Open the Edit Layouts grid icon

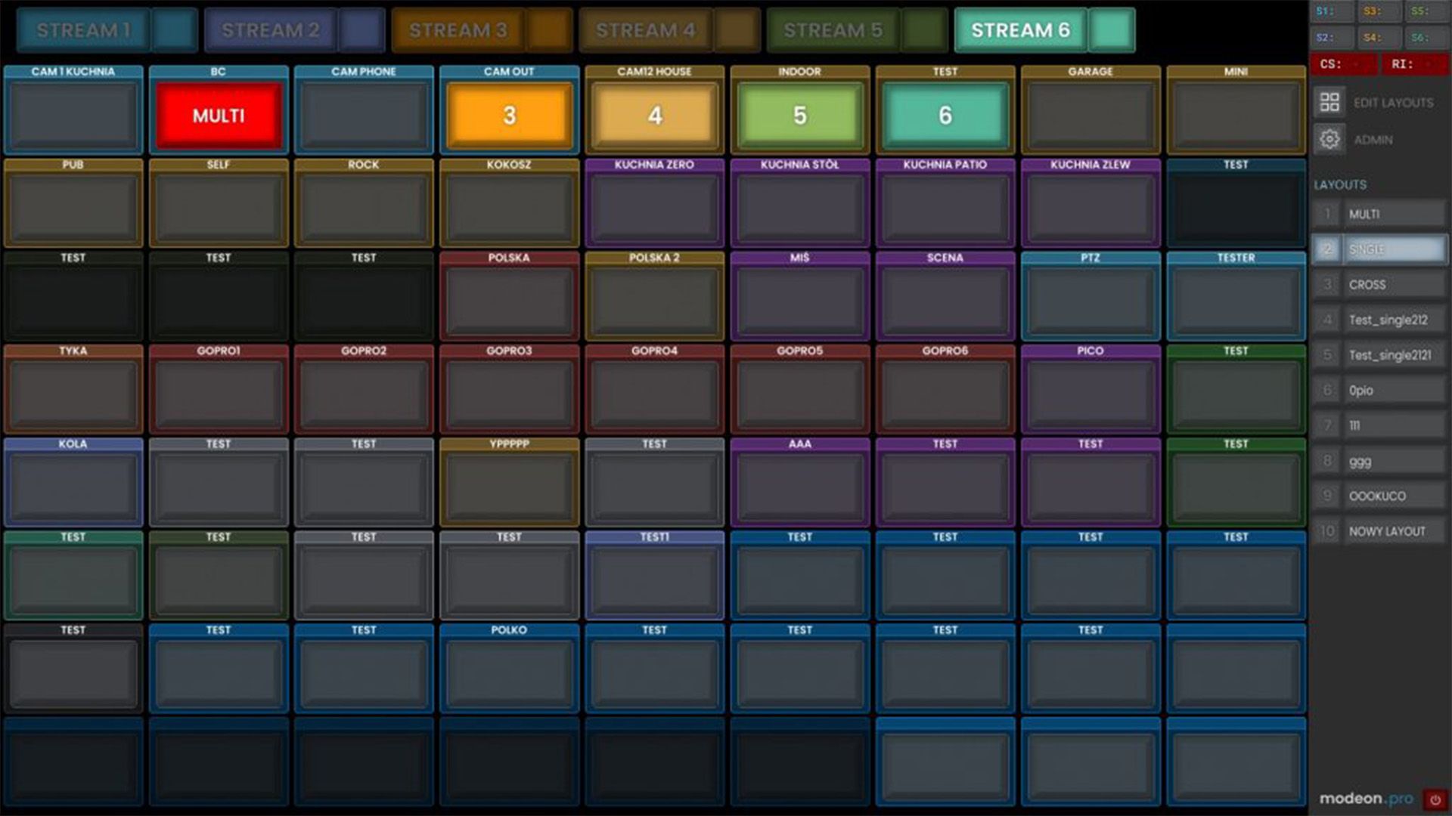pyautogui.click(x=1329, y=102)
